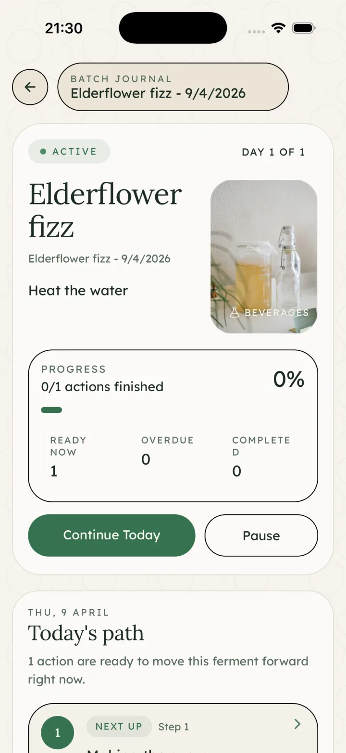Image resolution: width=346 pixels, height=753 pixels.
Task: Select the Overdue counter
Action: tap(167, 451)
